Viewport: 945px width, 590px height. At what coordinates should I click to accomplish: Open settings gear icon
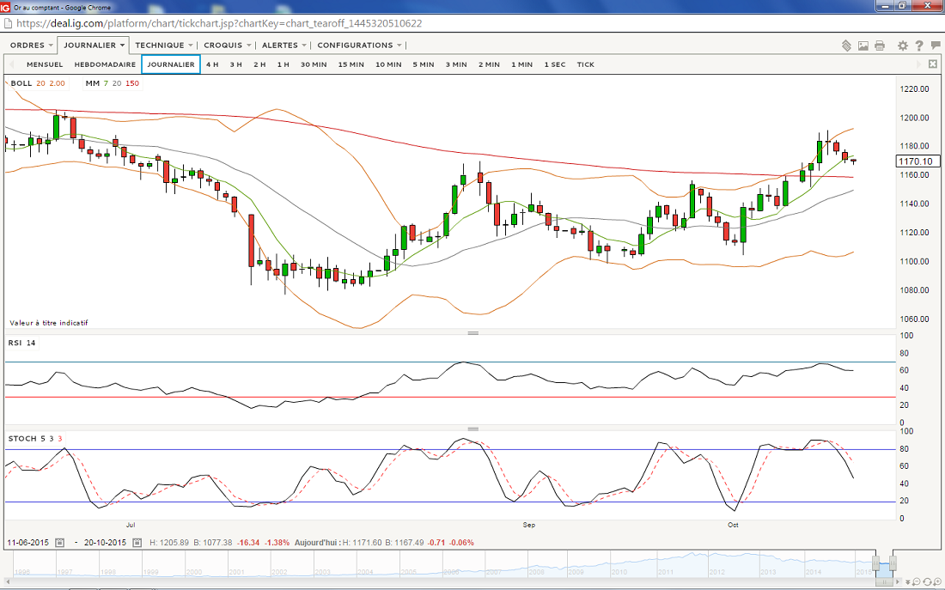click(903, 46)
